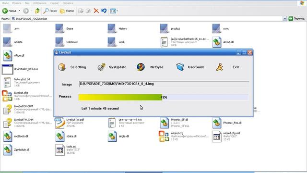Click the 'Left 1 minute 45 second' text
Screen dimensions: 307x173
coord(100,109)
